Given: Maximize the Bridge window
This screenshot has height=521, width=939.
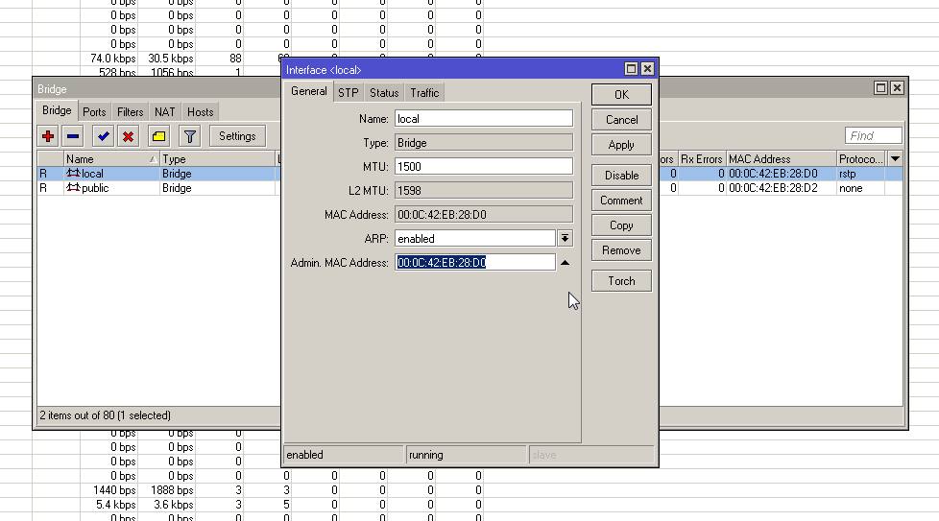Looking at the screenshot, I should [880, 88].
